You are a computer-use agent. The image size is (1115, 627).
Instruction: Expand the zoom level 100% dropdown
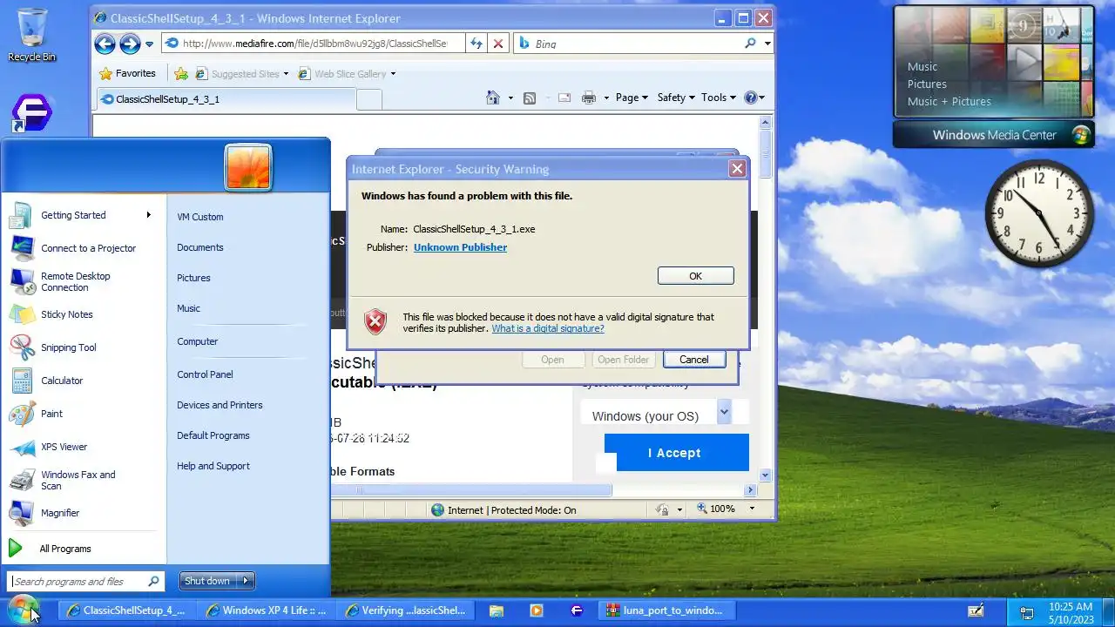tap(751, 509)
